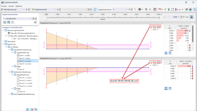Click the diagram layout icon at toolbar end
Viewport: 197px width, 111px height.
pos(195,9)
